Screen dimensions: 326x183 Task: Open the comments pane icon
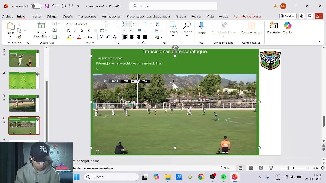tap(310, 16)
